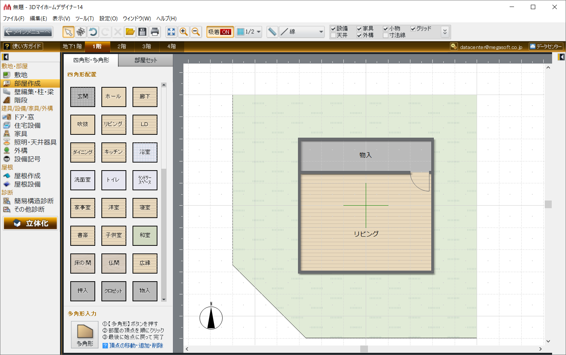This screenshot has height=355, width=566.
Task: Open the 頂点の移動・追加・削除 help link
Action: point(136,346)
